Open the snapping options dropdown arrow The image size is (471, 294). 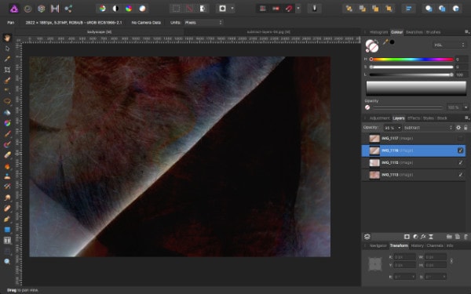pos(298,9)
